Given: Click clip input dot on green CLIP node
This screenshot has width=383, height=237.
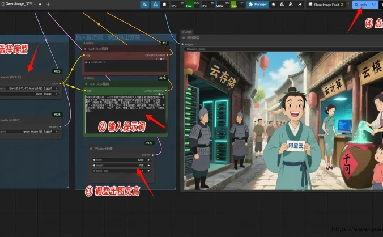Looking at the screenshot, I should pyautogui.click(x=85, y=91).
